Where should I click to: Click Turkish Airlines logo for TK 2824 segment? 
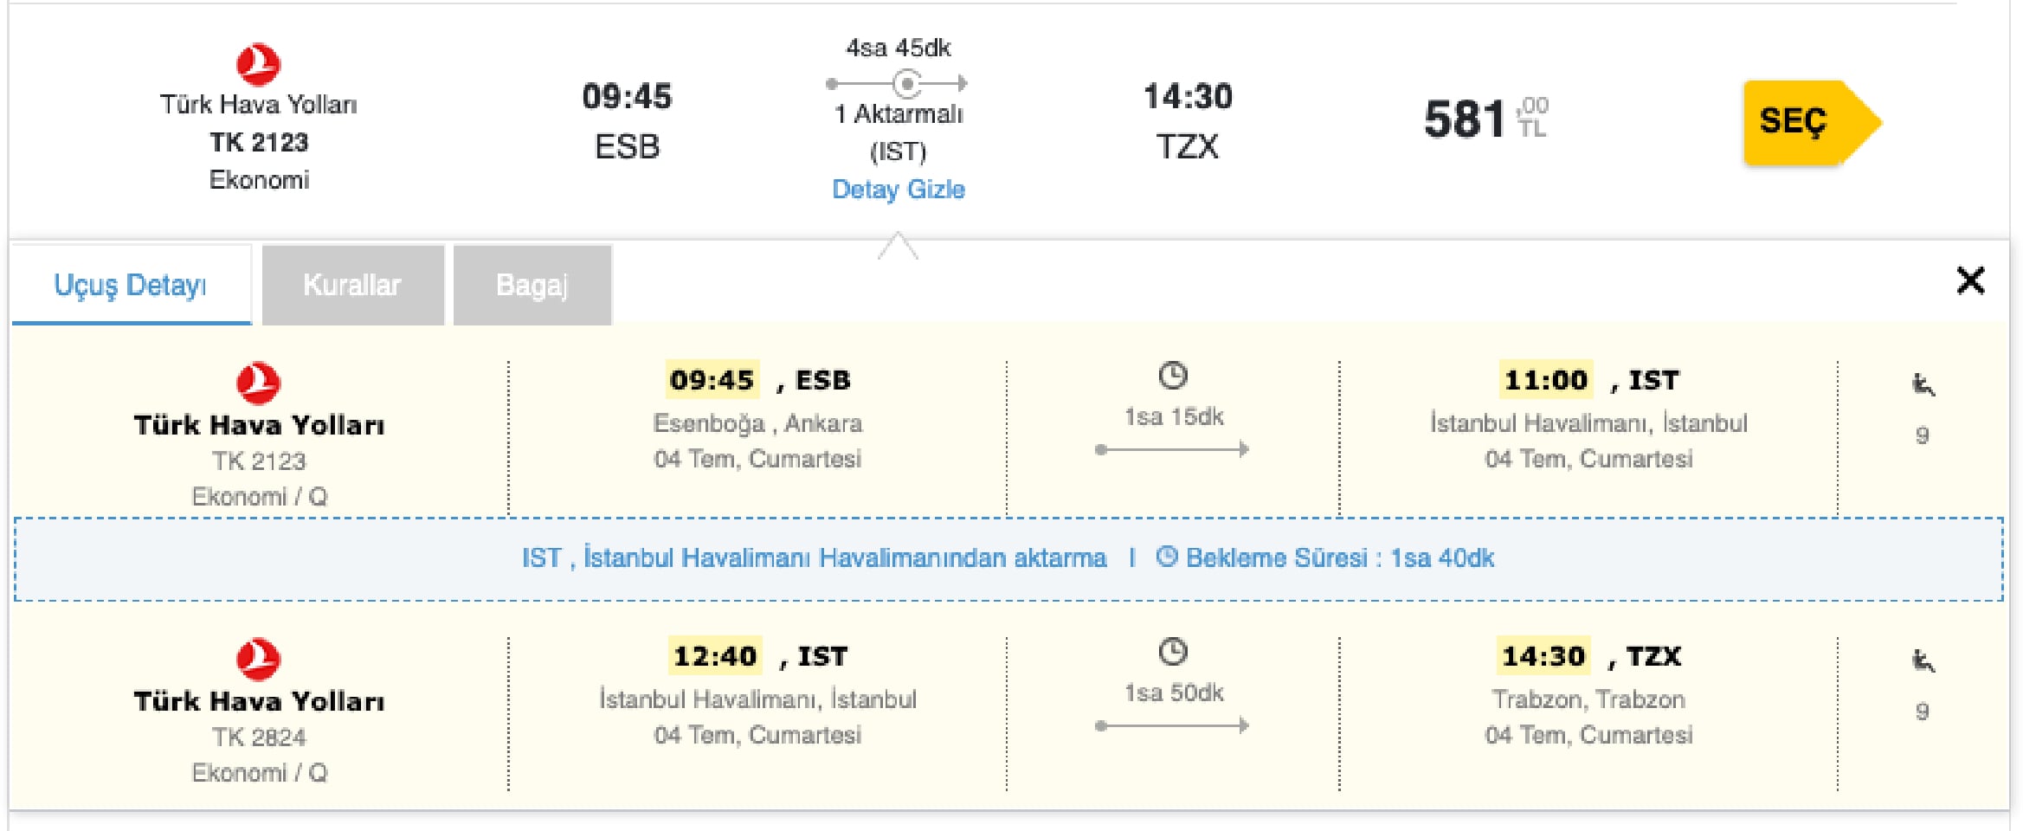258,659
